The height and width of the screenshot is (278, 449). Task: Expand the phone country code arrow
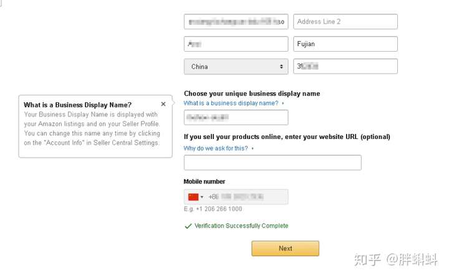202,197
